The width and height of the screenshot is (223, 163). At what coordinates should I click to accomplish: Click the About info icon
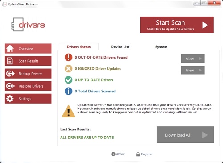click(x=113, y=154)
